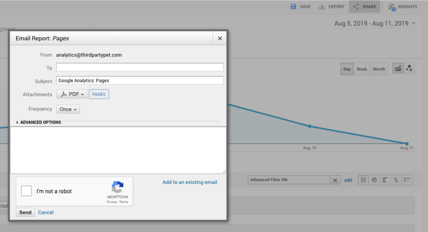Image resolution: width=428 pixels, height=232 pixels.
Task: Open the Frequency Once dropdown
Action: pos(68,109)
